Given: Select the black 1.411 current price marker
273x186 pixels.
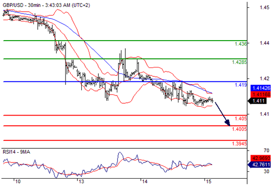Looking at the screenshot, I should pyautogui.click(x=257, y=101).
